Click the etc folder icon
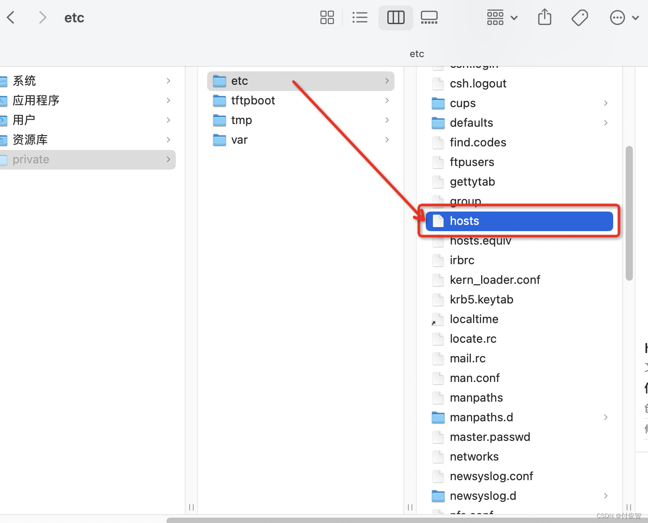This screenshot has width=648, height=523. coord(220,81)
